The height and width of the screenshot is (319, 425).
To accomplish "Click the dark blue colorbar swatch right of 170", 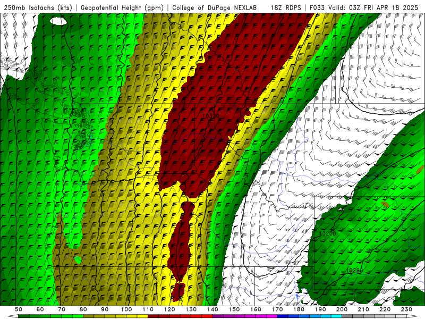I will pos(283,316).
